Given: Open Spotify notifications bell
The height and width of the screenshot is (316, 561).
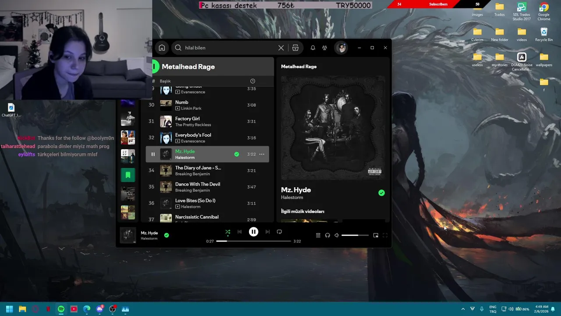Looking at the screenshot, I should 313,48.
